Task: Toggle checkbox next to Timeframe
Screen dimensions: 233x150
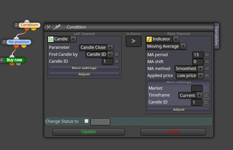Action: pyautogui.click(x=206, y=95)
